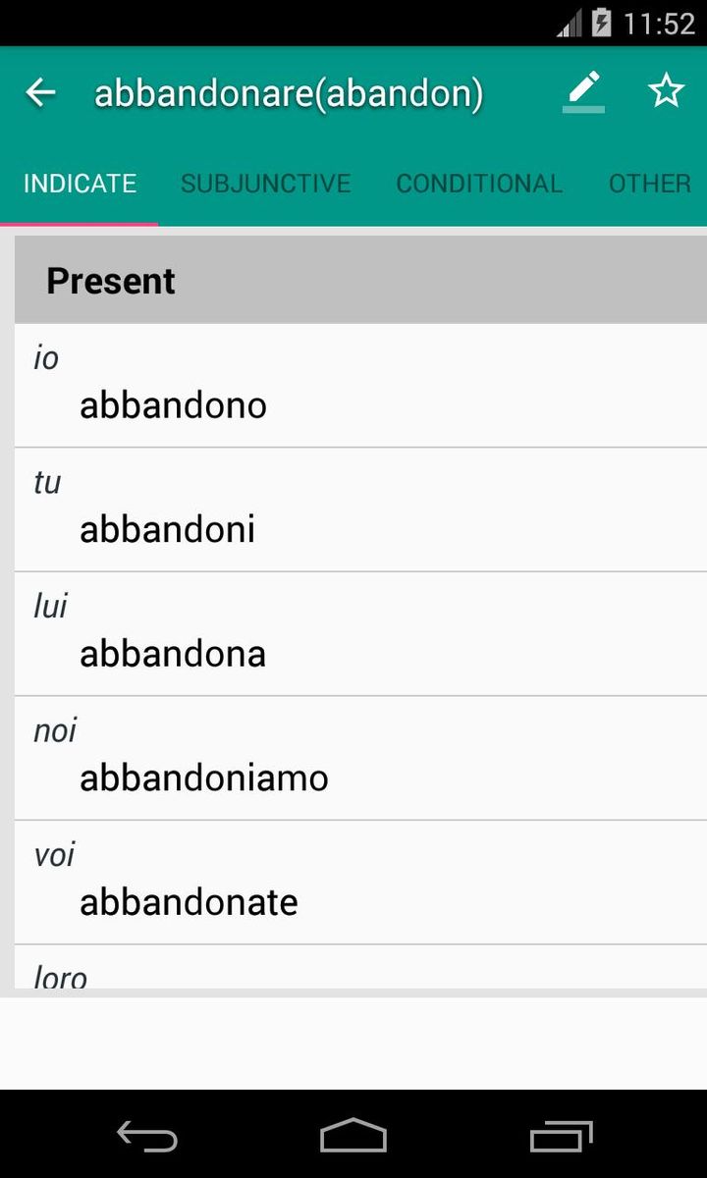Tap the 'lui abbandona' entry
The width and height of the screenshot is (707, 1178).
359,634
